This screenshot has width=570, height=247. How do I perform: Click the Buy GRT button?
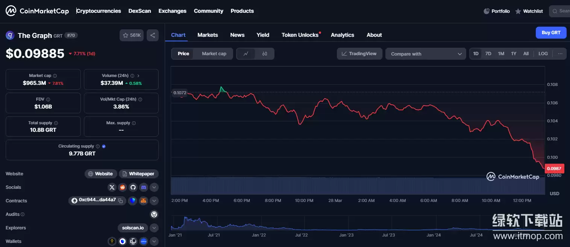[551, 33]
